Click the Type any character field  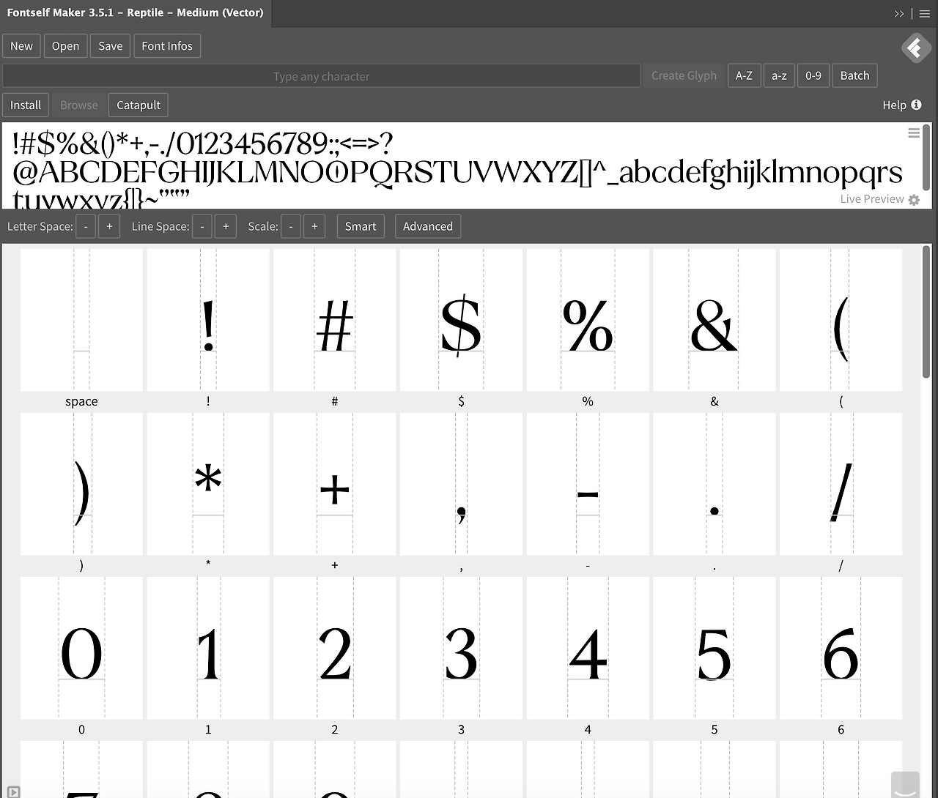pos(320,75)
